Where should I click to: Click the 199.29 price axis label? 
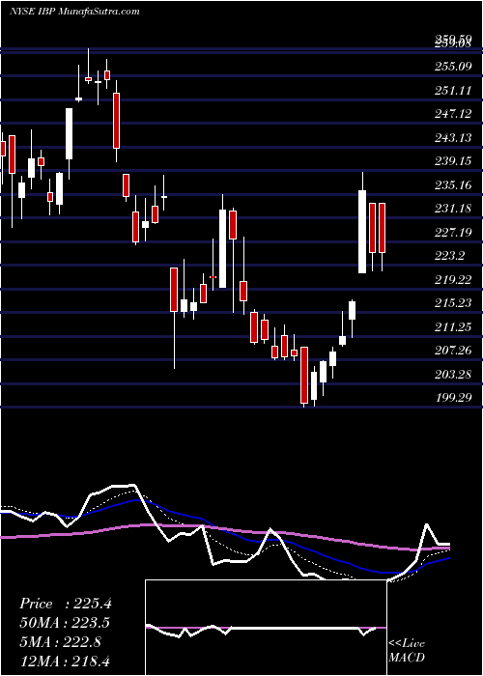pos(455,398)
